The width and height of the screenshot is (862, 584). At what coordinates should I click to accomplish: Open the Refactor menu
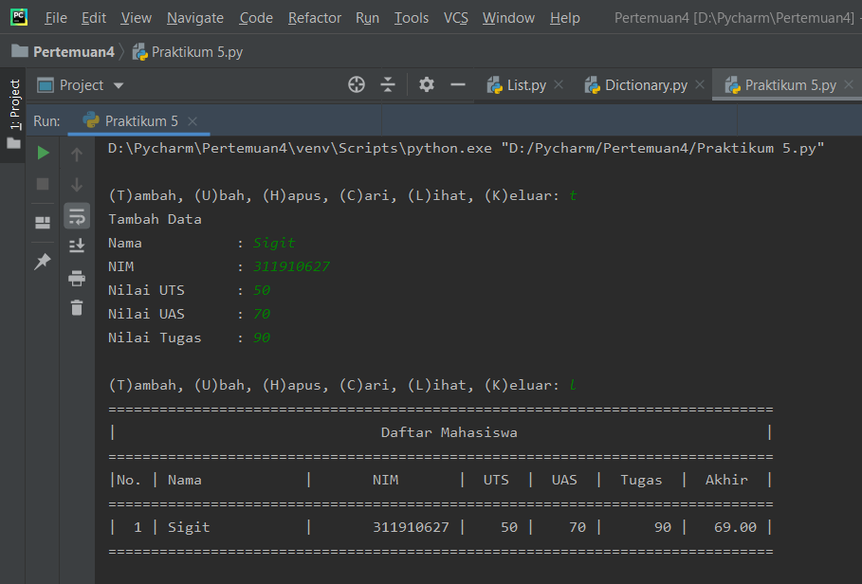tap(315, 18)
